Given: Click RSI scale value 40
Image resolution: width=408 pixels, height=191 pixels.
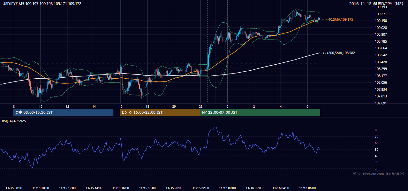Looking at the screenshot, I should 377,156.
